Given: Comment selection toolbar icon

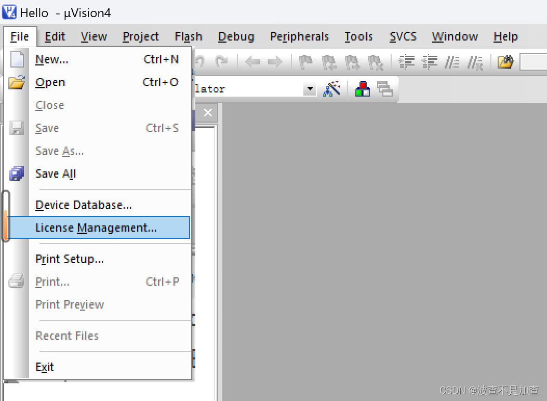Looking at the screenshot, I should coord(452,62).
